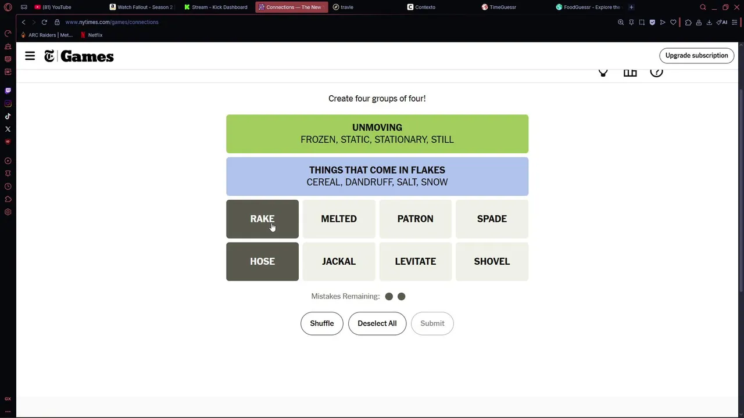This screenshot has height=418, width=744.
Task: Open the Easy Setup sliders icon
Action: coord(735,22)
